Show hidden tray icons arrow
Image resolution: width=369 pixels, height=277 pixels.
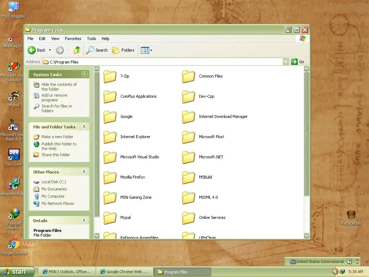pyautogui.click(x=335, y=272)
